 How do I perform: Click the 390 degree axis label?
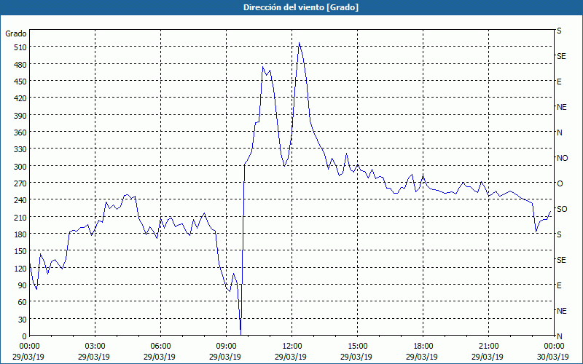(x=20, y=116)
